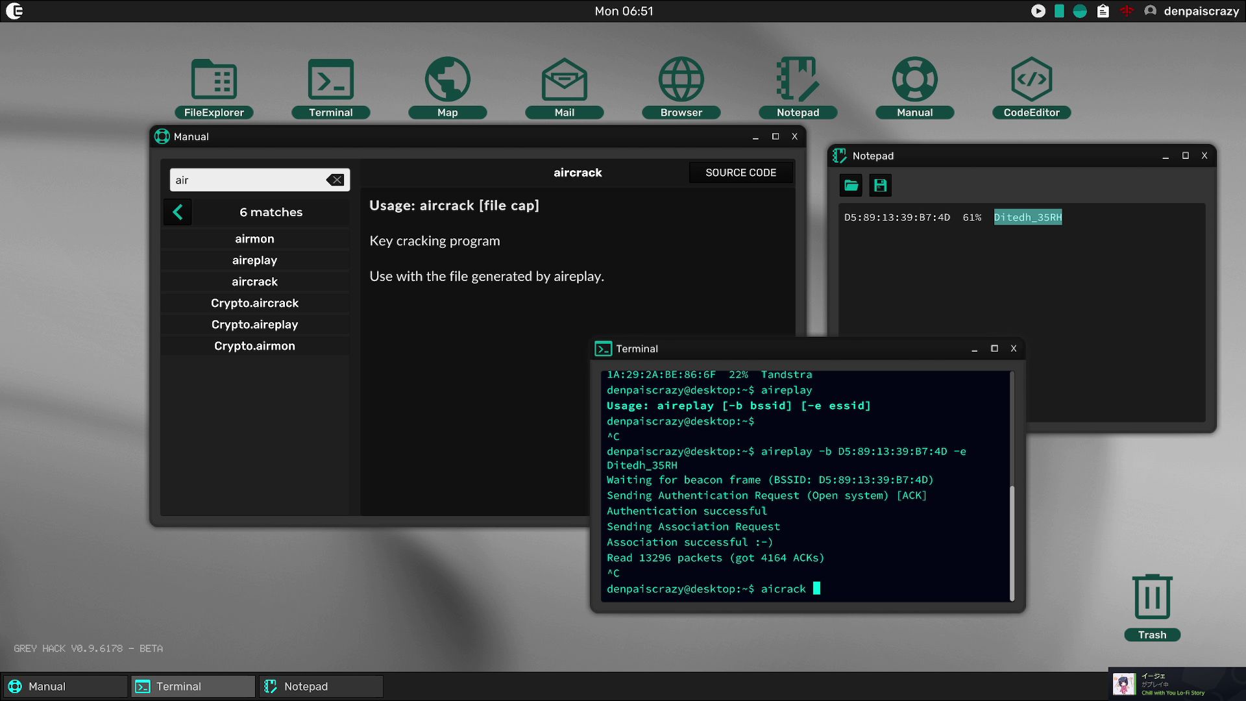
Task: Select airmon in manual results
Action: coord(254,239)
